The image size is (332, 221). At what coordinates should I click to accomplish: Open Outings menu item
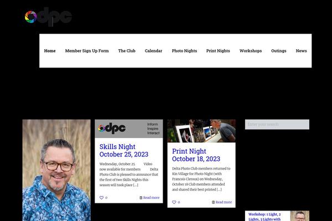279,51
